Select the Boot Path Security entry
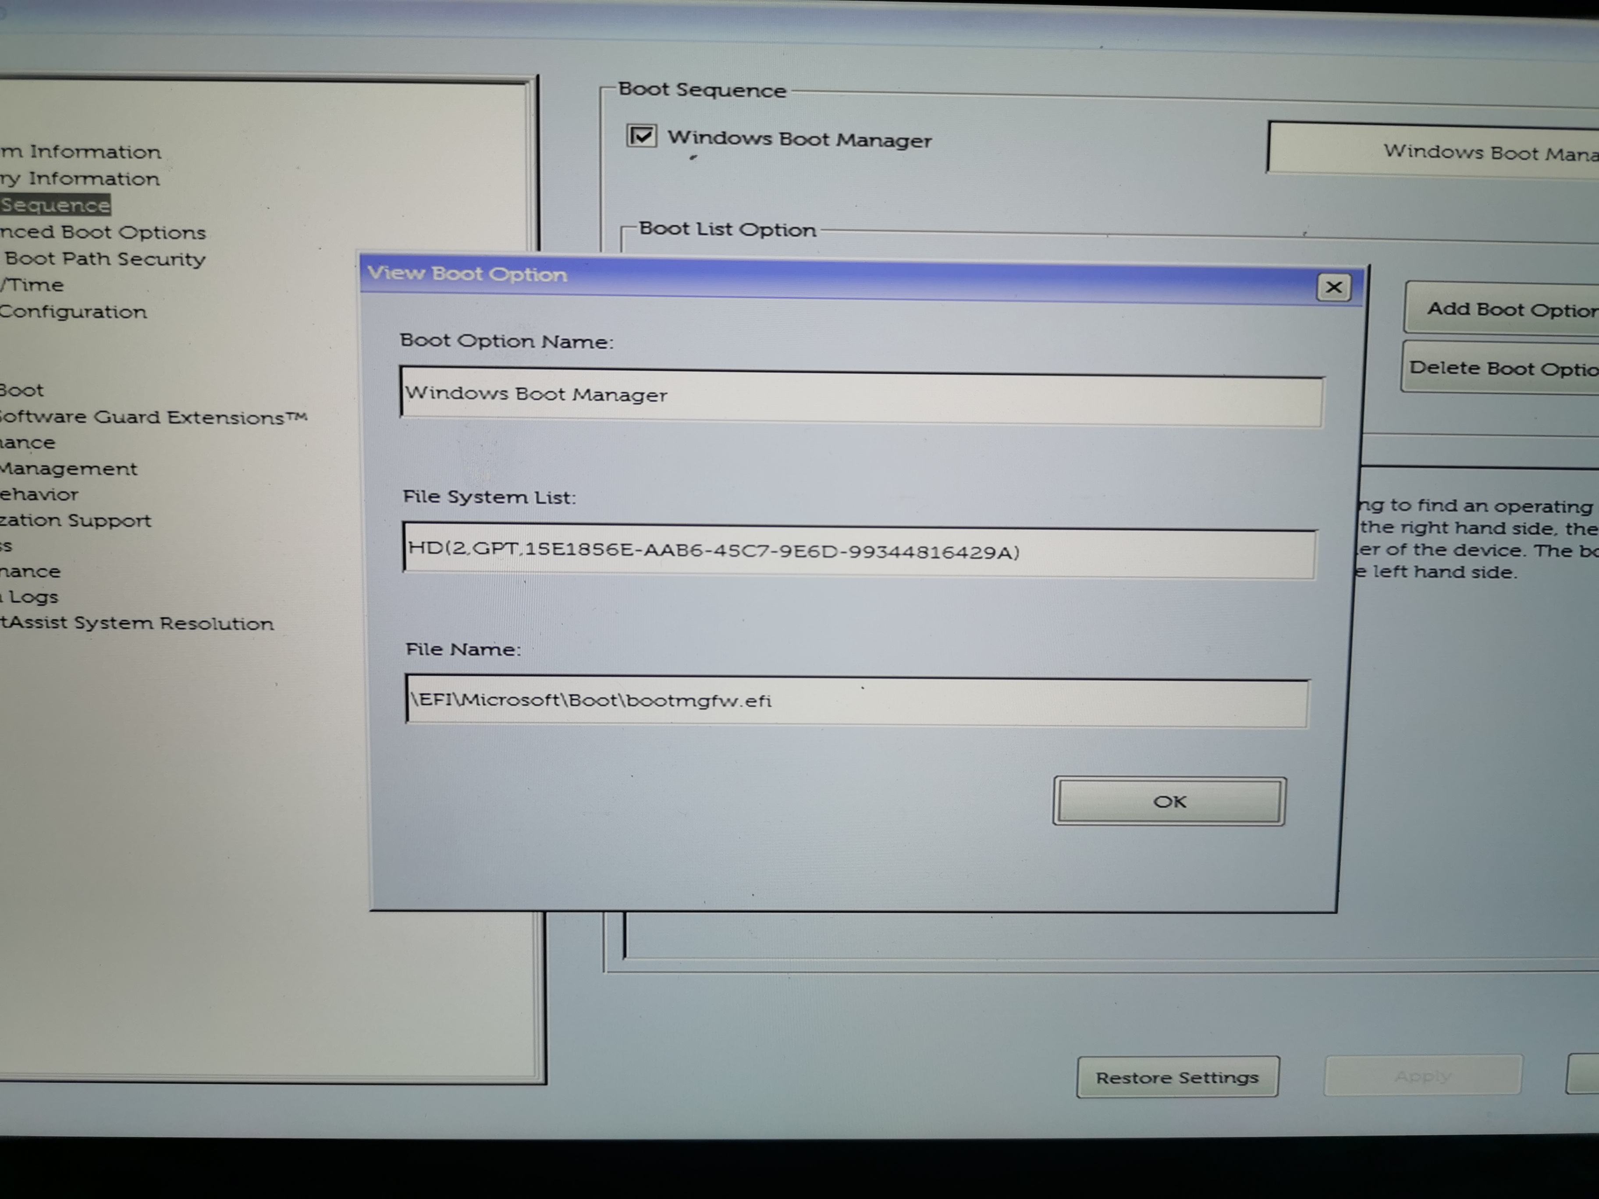This screenshot has height=1199, width=1599. 105,259
